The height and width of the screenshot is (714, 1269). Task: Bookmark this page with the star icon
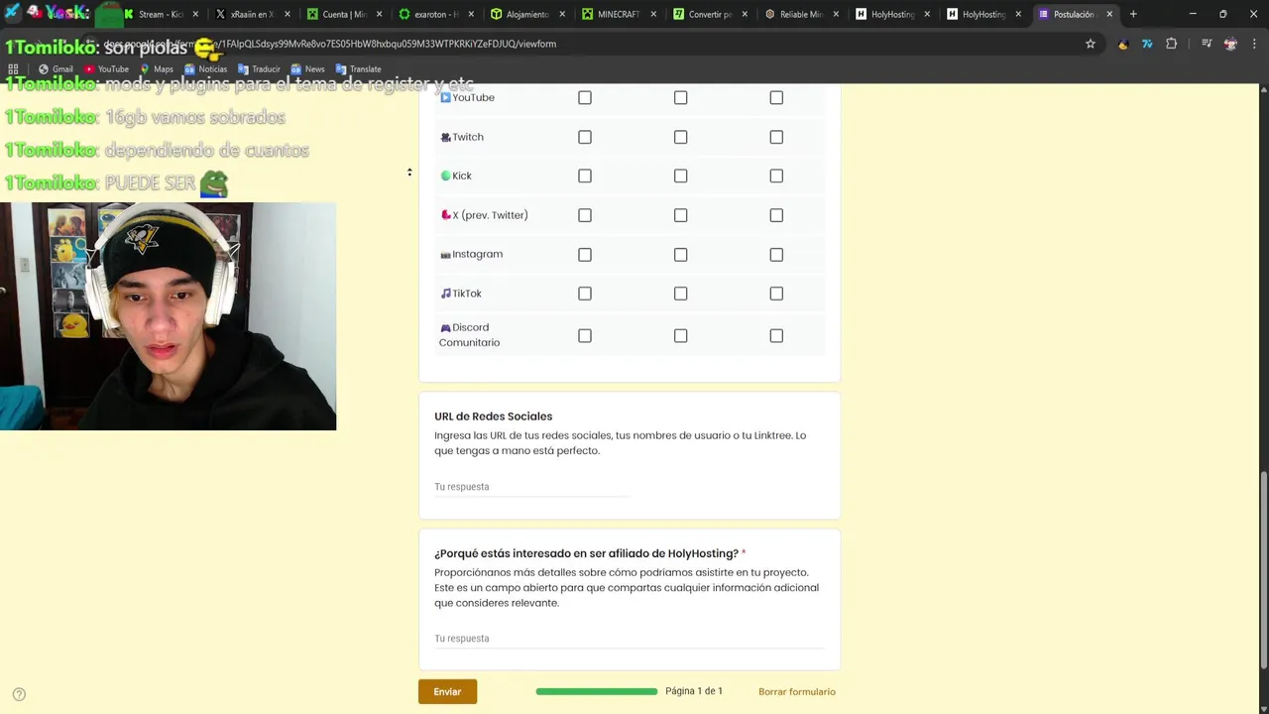tap(1091, 44)
